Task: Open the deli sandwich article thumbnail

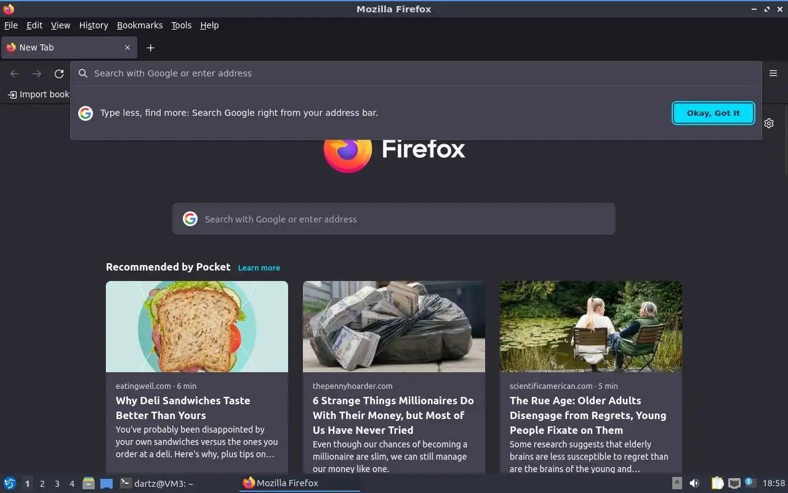Action: click(197, 327)
